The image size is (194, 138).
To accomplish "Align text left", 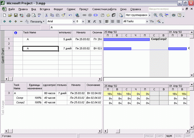I will point(107,22).
